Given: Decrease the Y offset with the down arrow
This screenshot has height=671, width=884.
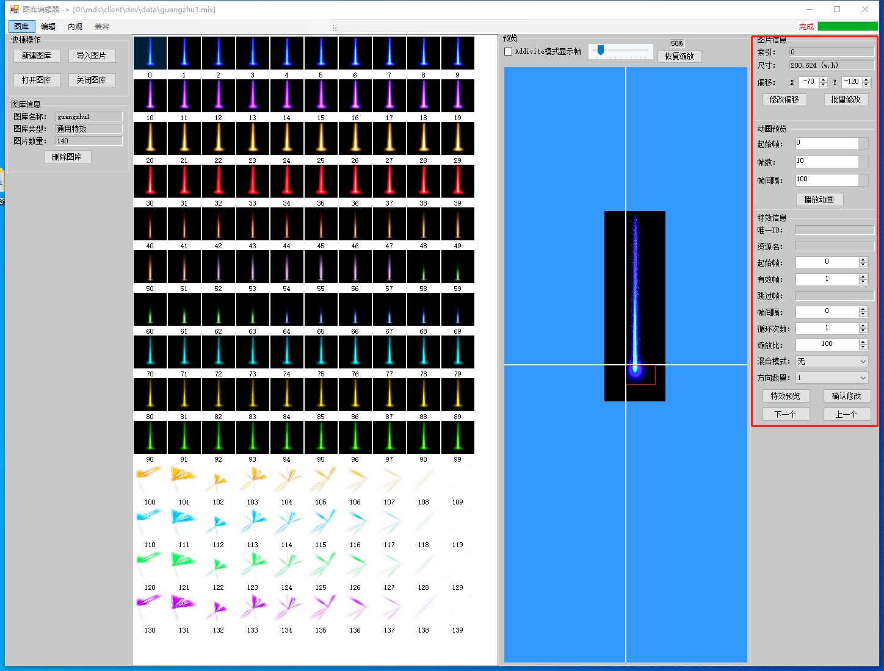Looking at the screenshot, I should (x=866, y=84).
